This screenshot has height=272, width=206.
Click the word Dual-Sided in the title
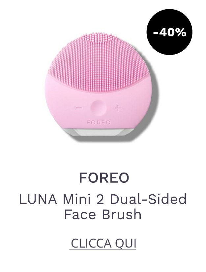point(148,199)
